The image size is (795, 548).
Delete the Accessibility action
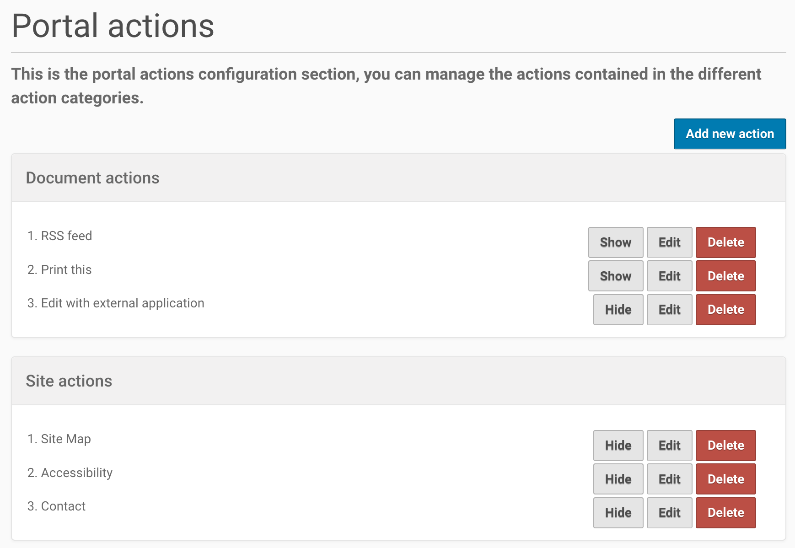[x=725, y=479]
